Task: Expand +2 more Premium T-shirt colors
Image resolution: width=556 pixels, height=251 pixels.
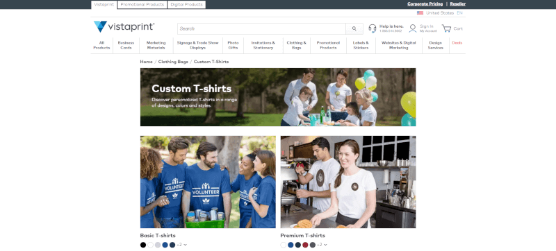Action: (322, 245)
